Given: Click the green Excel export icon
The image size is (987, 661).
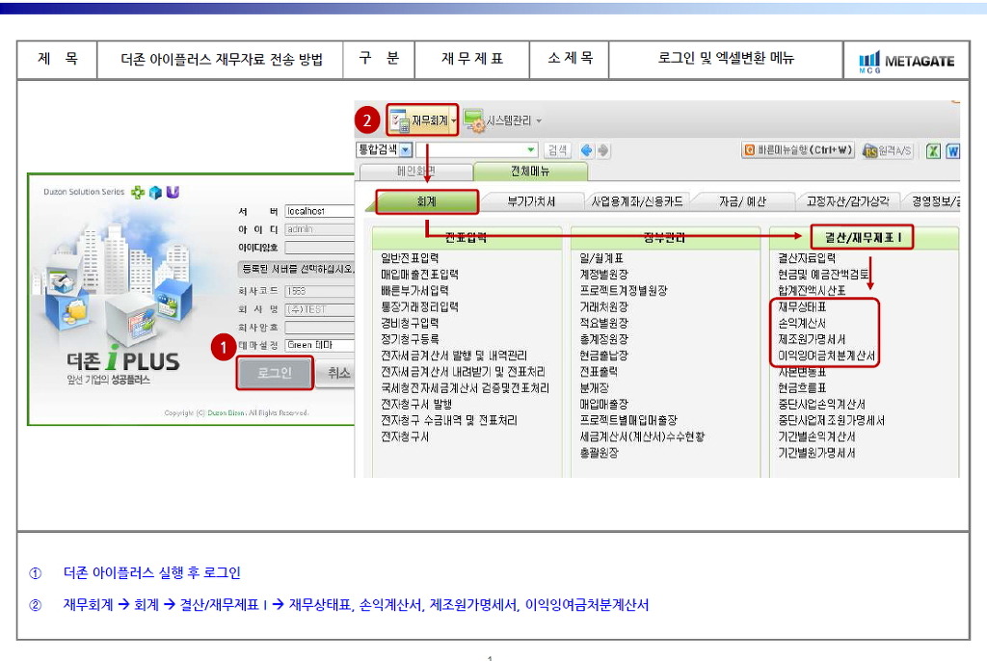Looking at the screenshot, I should pos(933,150).
